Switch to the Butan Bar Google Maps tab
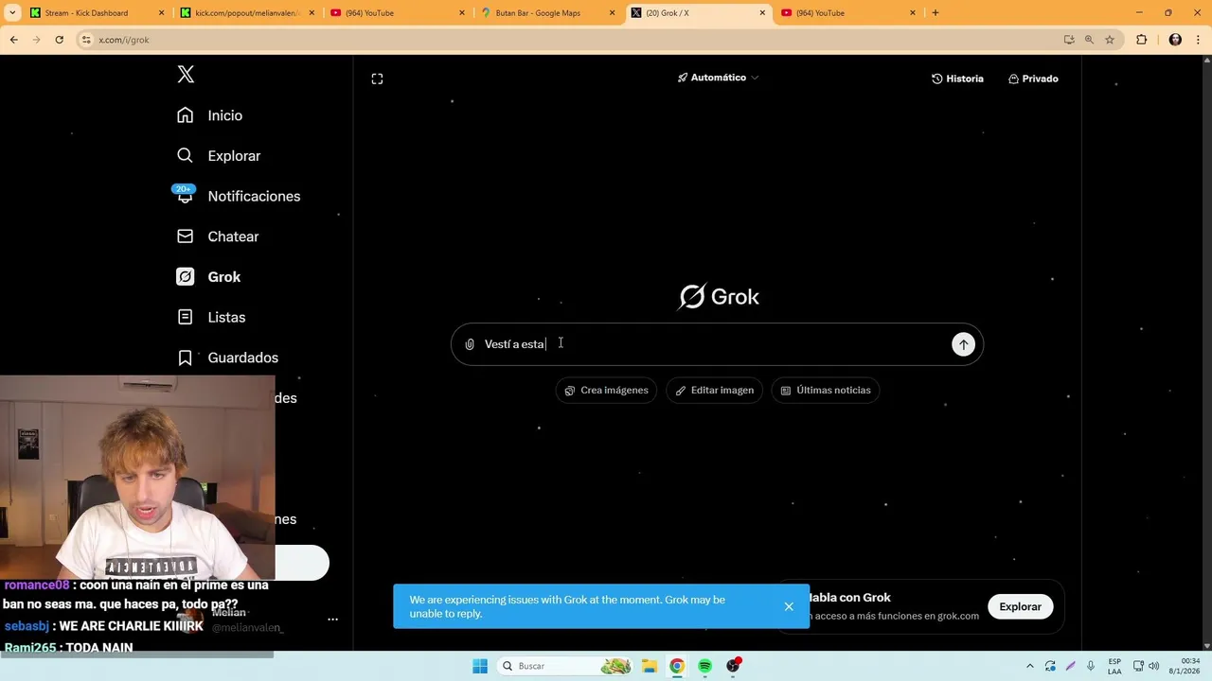1212x681 pixels. 547,13
